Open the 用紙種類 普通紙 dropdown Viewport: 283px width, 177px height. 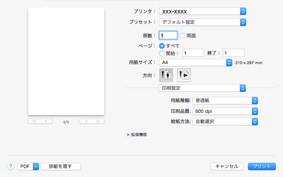point(225,100)
